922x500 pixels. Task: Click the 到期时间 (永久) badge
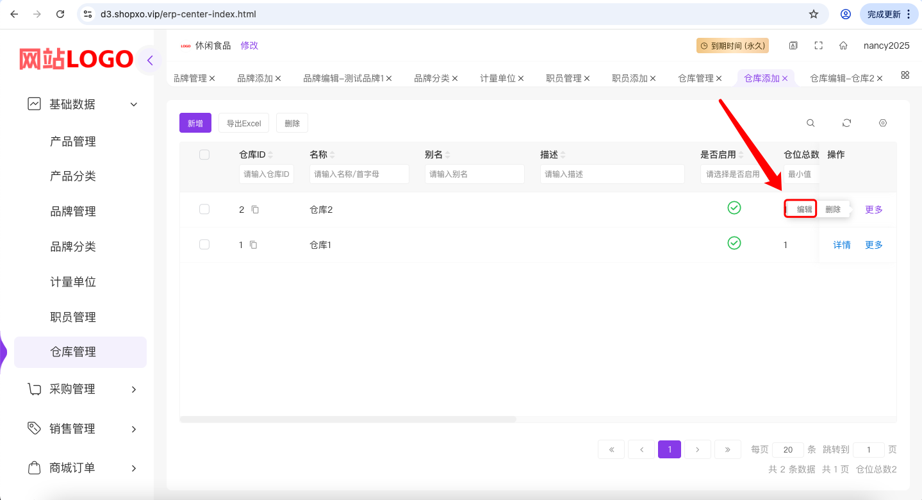point(732,46)
